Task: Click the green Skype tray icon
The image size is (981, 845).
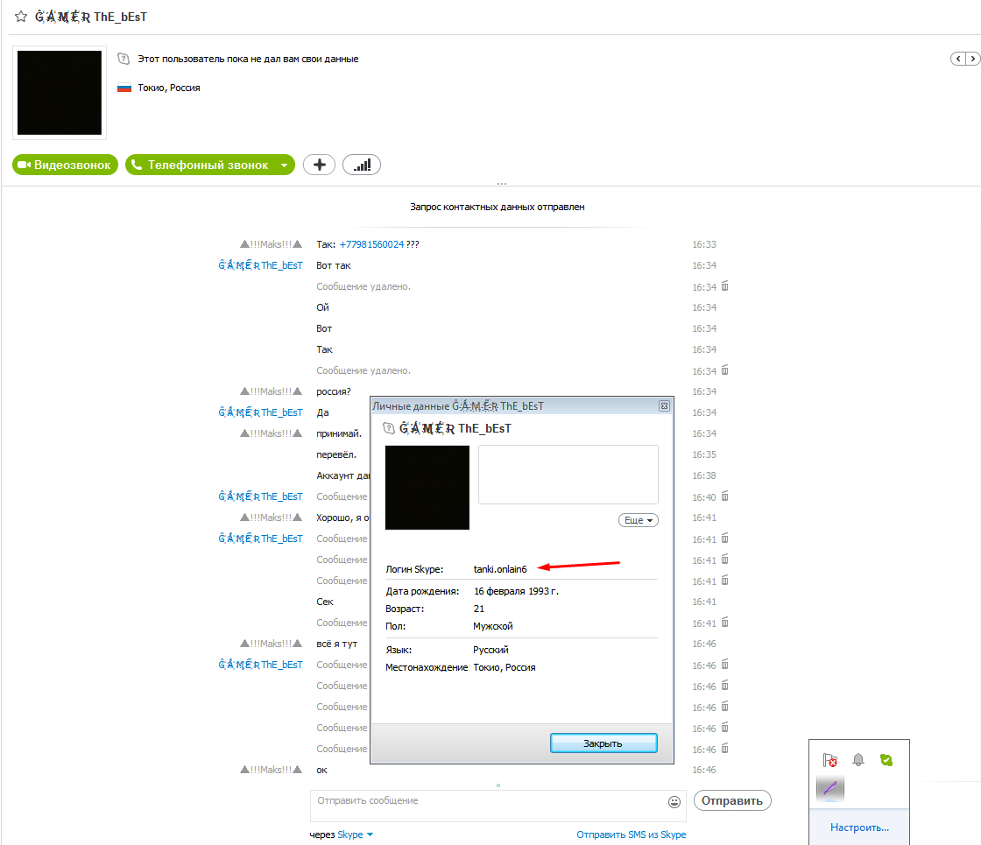Action: pos(886,760)
